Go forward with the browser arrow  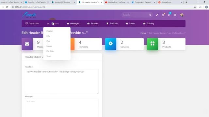click(x=3, y=7)
